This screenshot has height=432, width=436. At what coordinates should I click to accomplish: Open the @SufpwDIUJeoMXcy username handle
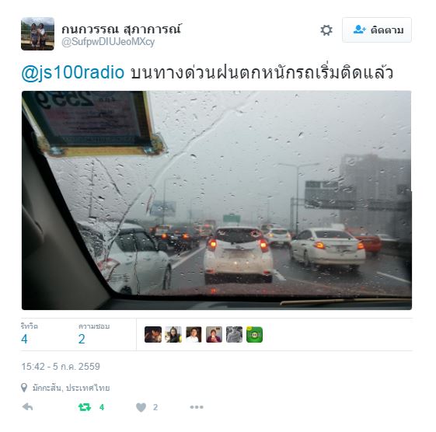click(108, 42)
